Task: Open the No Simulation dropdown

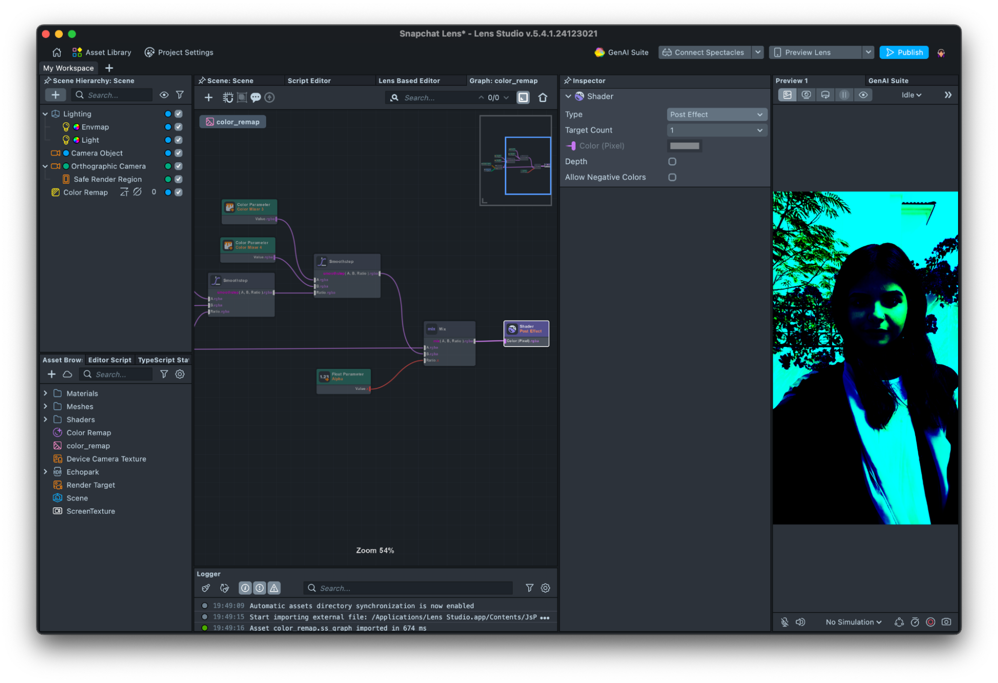Action: (853, 622)
